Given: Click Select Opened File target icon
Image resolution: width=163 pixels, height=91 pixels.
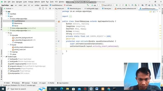Looking at the screenshot, I should 40,8.
